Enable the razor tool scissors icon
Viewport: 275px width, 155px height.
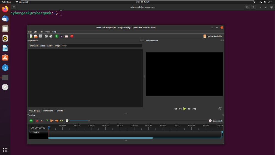pyautogui.click(x=42, y=121)
